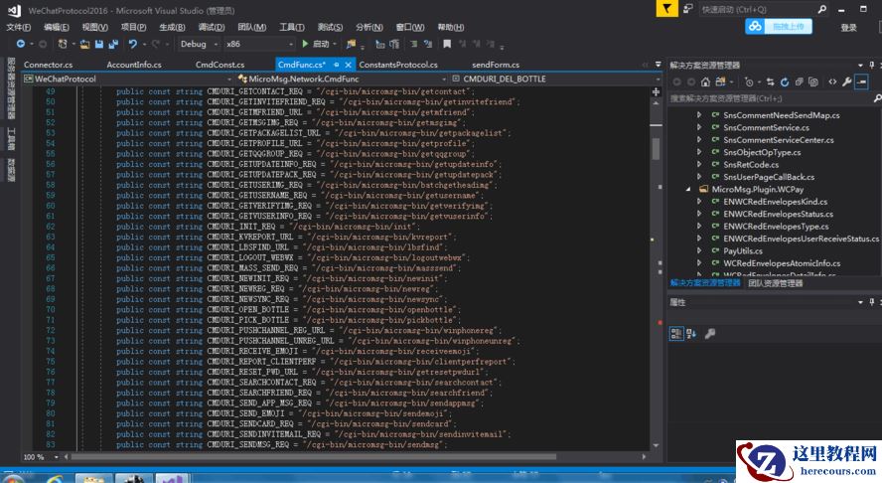The width and height of the screenshot is (882, 483).
Task: Refresh the Solution Explorer tree
Action: pos(785,81)
